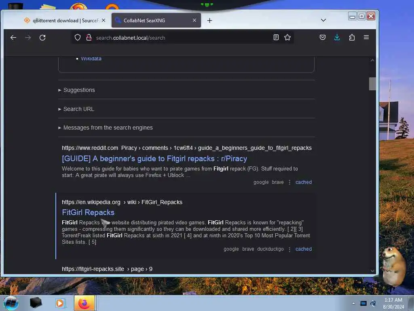The width and height of the screenshot is (414, 311).
Task: Bookmark this page with the star
Action: point(287,37)
